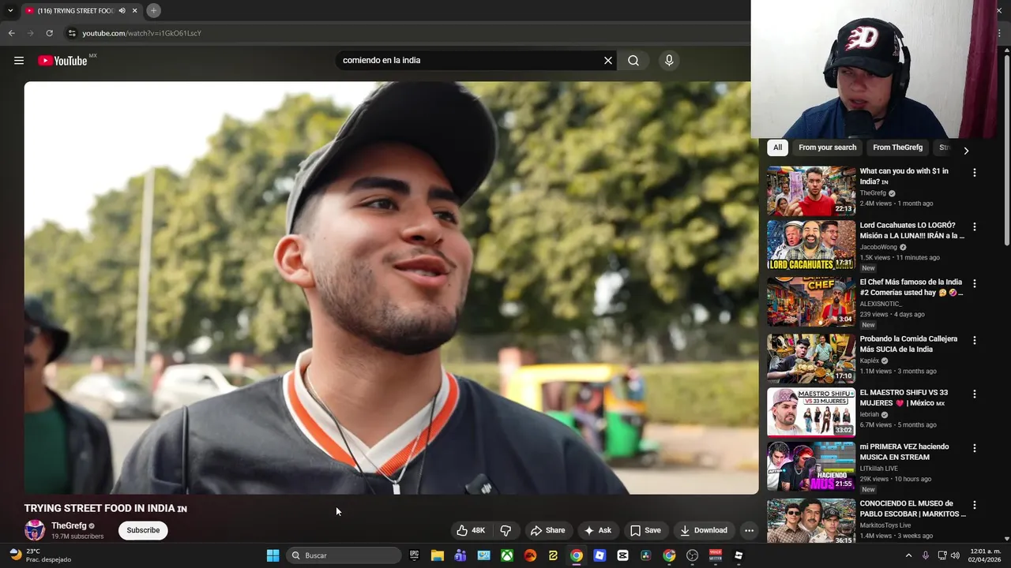The width and height of the screenshot is (1011, 568).
Task: Open DaVinci Resolve from taskbar
Action: coord(645,555)
